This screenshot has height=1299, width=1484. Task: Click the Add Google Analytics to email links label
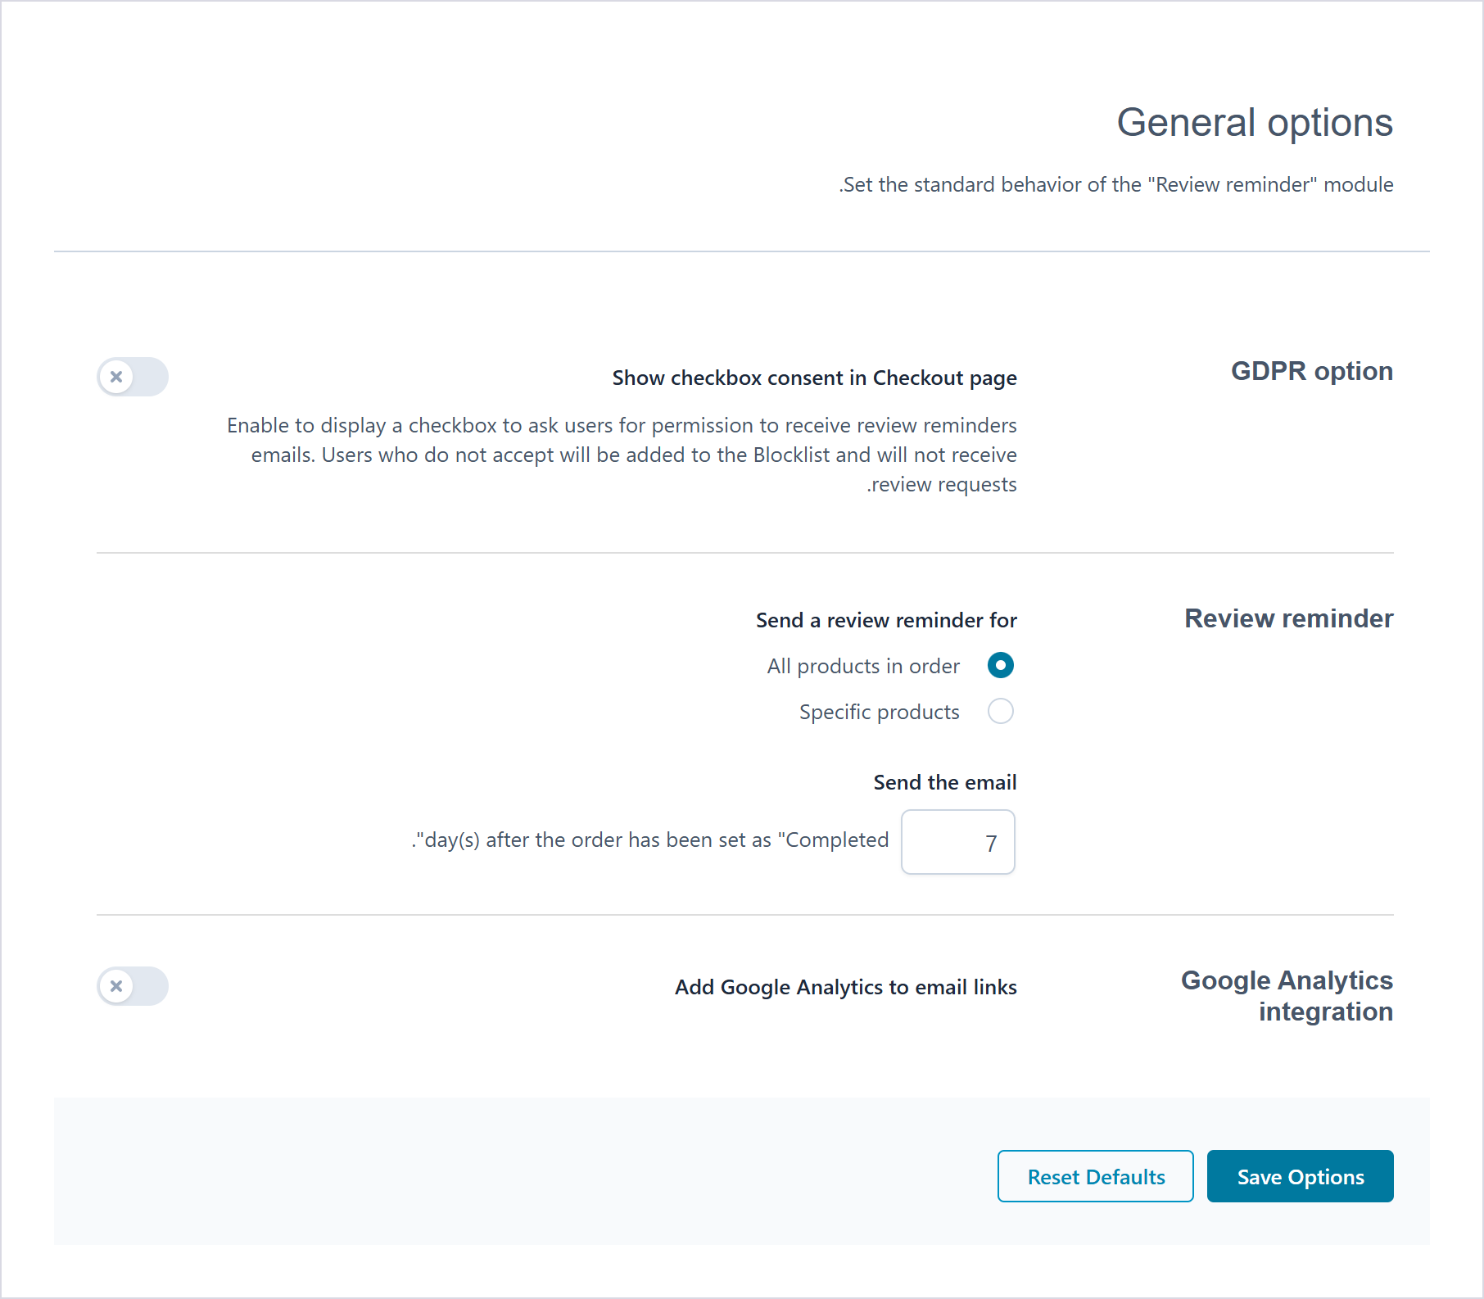point(846,987)
